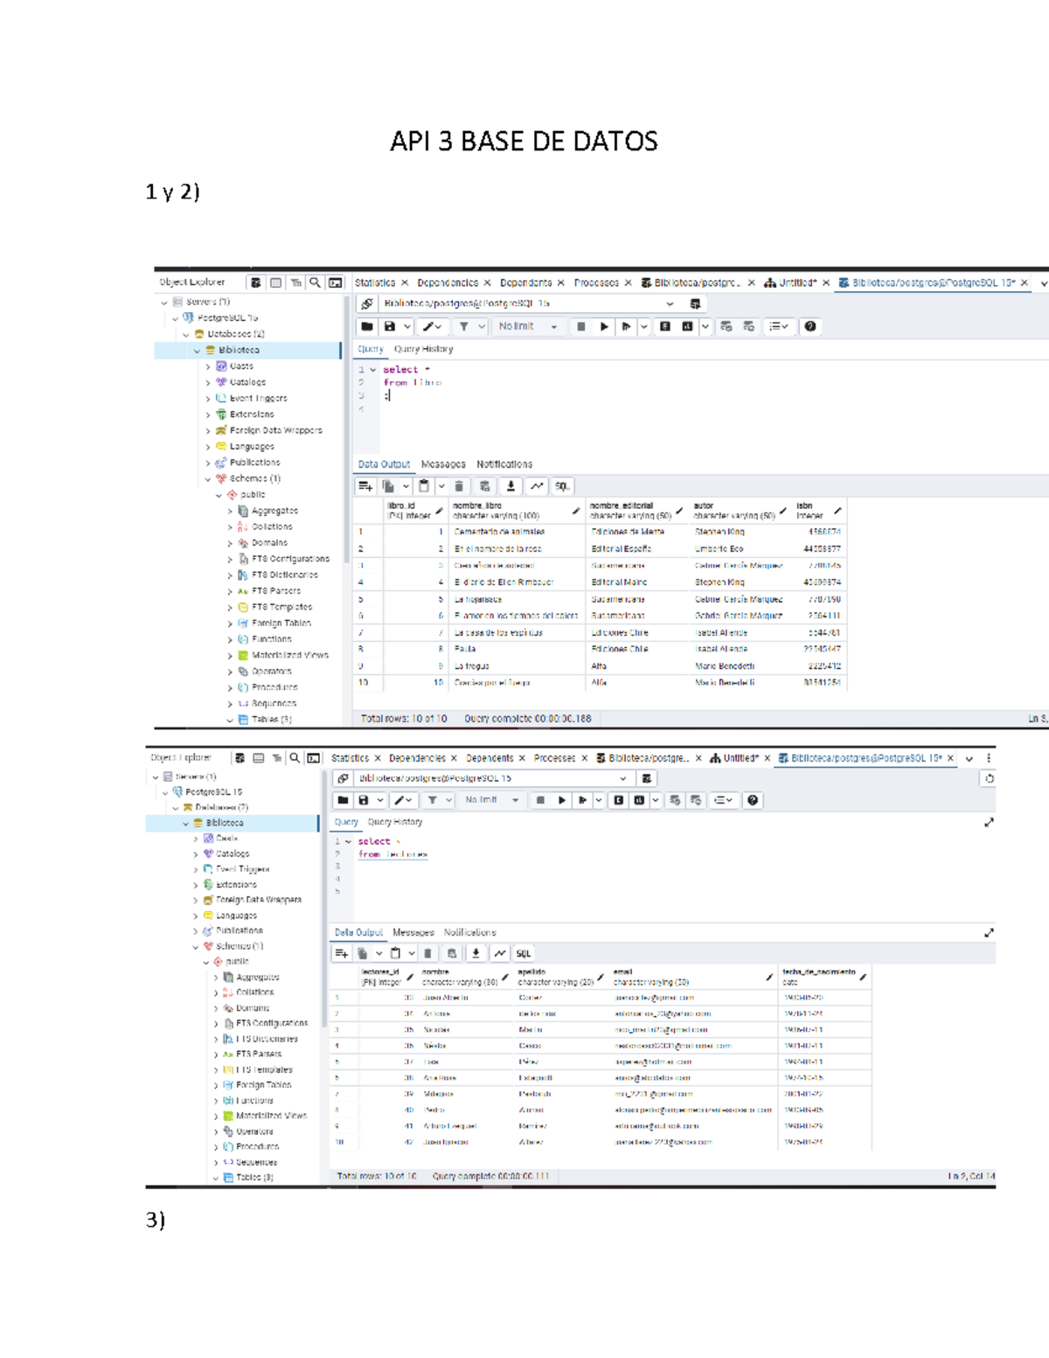
Task: Expand Catalogs node in top Object Explorer
Action: point(208,382)
